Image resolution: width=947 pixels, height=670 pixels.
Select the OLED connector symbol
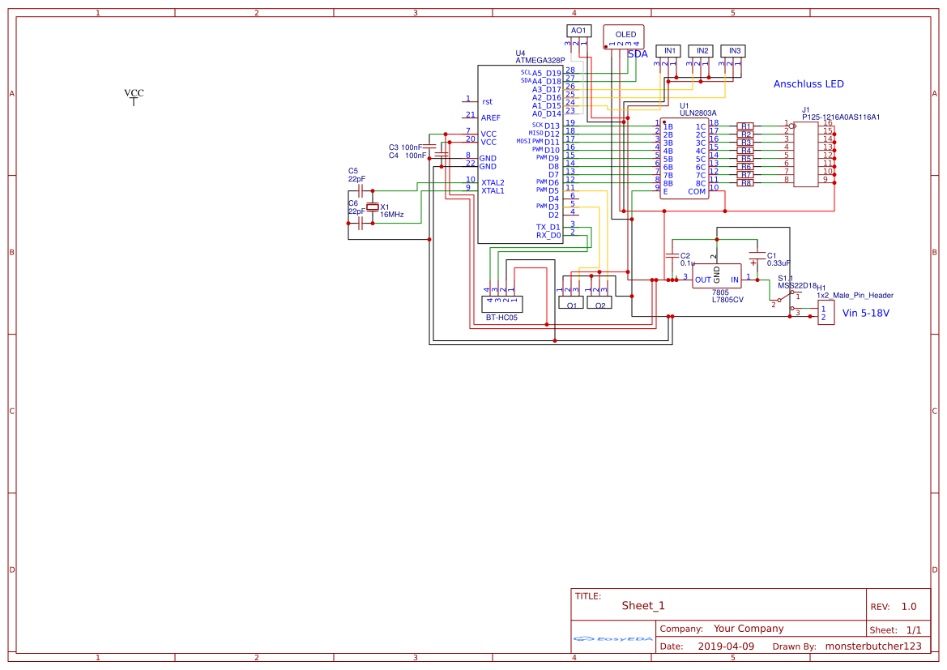pyautogui.click(x=622, y=36)
